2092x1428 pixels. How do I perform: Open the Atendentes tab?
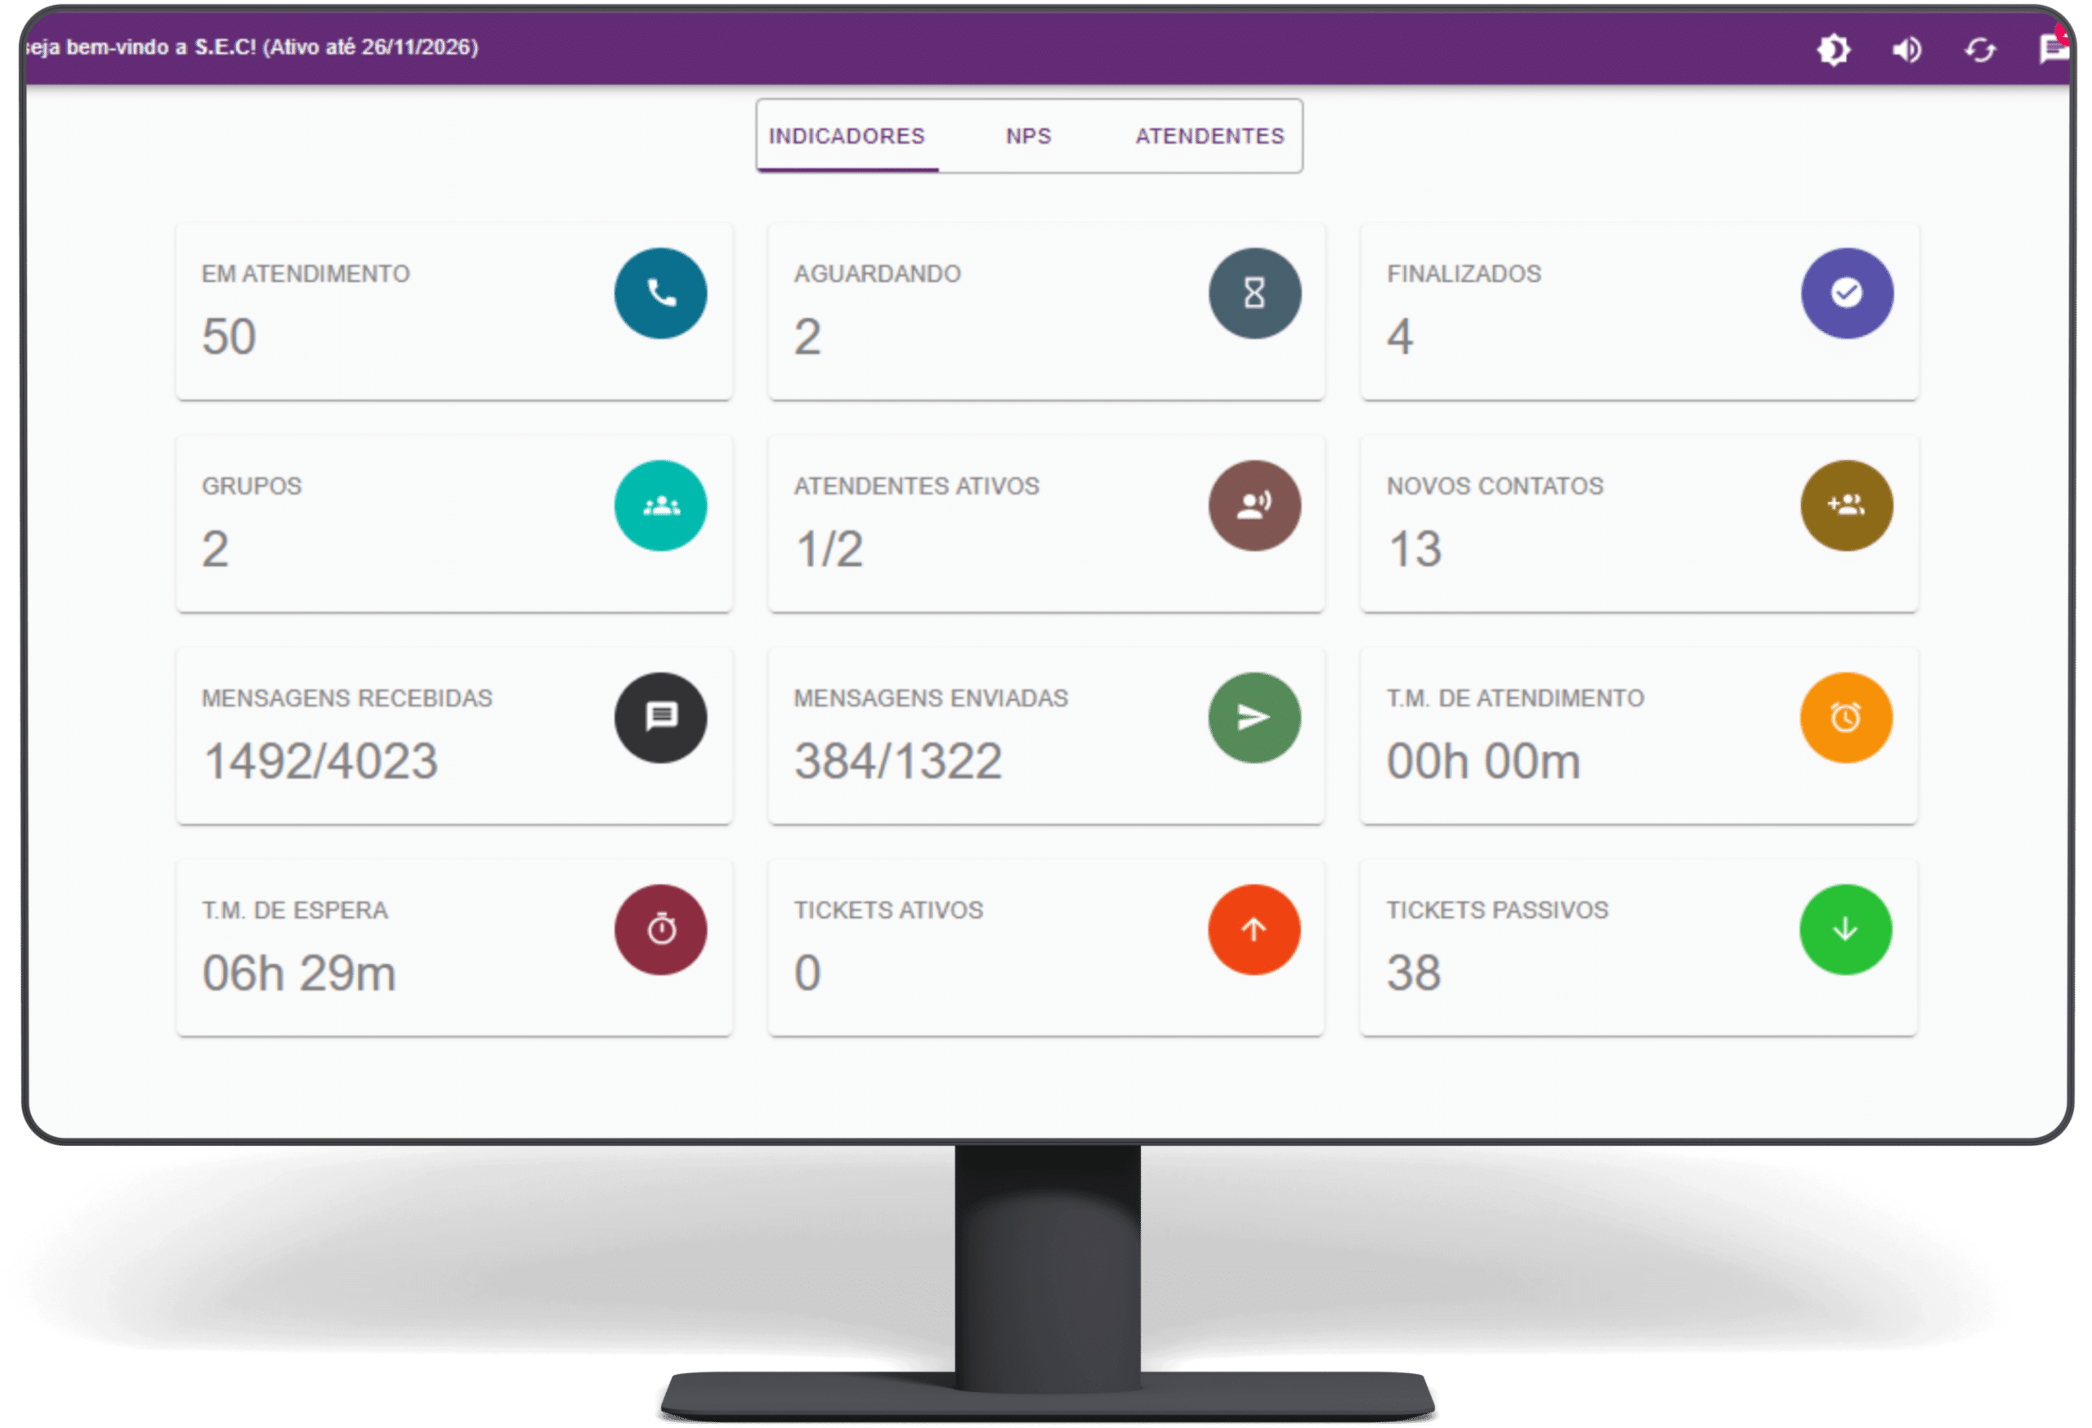click(1209, 136)
